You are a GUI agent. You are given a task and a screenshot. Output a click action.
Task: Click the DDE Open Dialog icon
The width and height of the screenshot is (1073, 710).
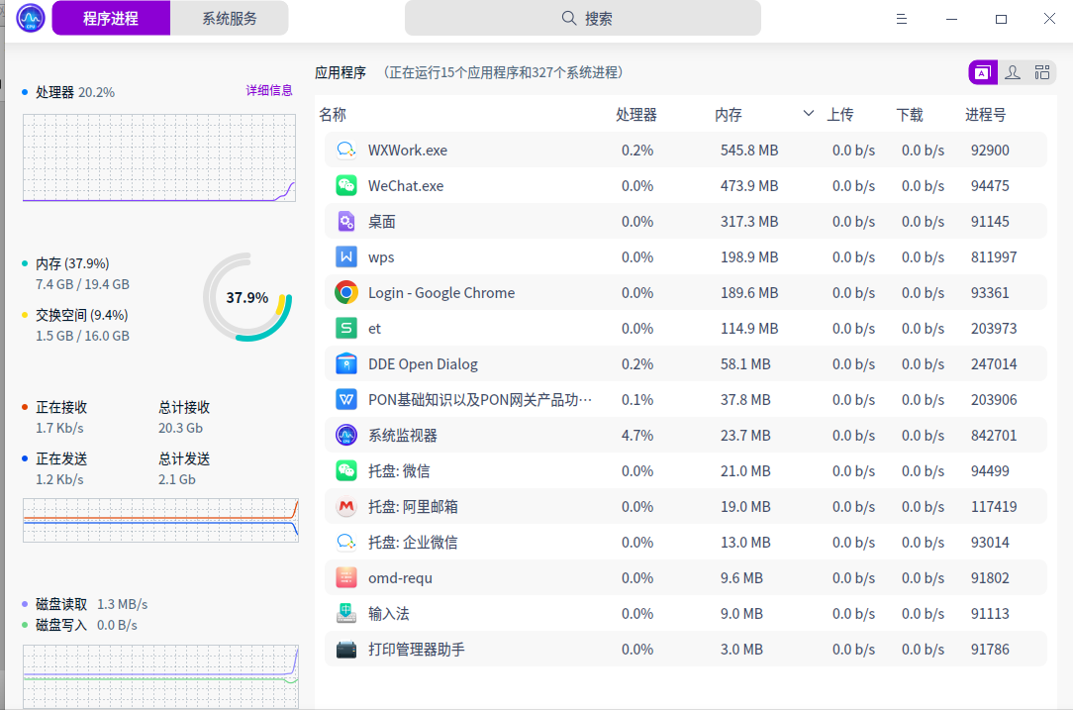[x=346, y=364]
